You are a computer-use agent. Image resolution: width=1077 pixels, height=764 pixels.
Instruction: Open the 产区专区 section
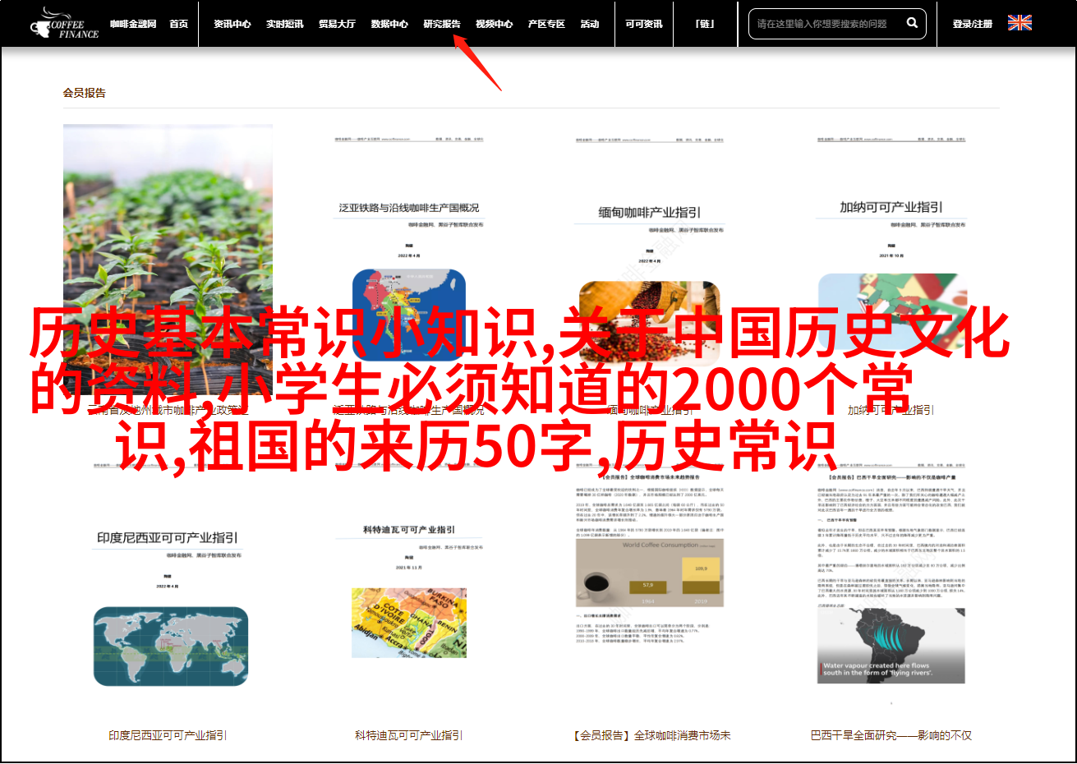pyautogui.click(x=546, y=24)
